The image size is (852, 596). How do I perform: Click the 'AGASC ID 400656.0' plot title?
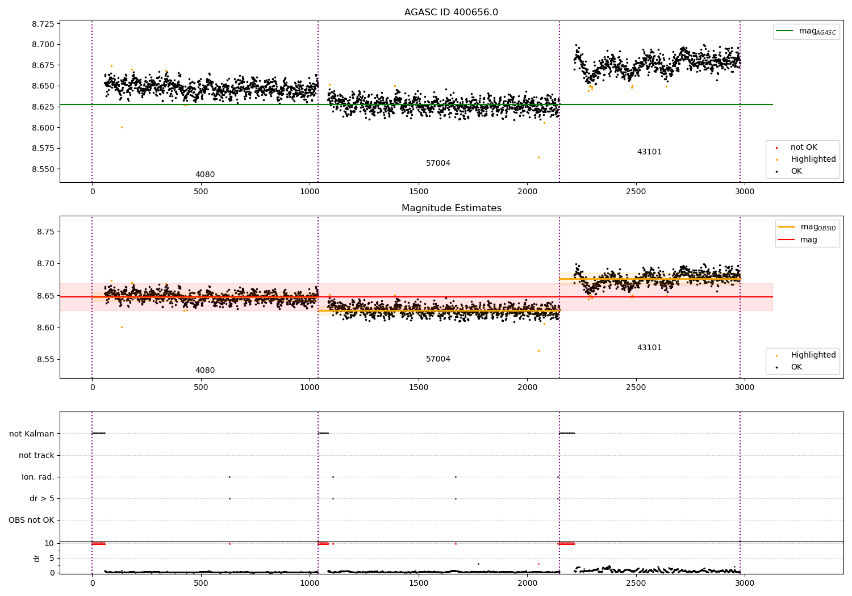451,12
